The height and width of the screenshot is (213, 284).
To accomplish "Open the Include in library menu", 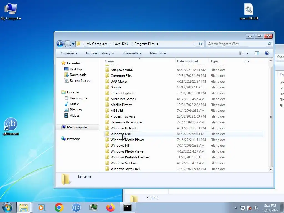I will click(100, 53).
